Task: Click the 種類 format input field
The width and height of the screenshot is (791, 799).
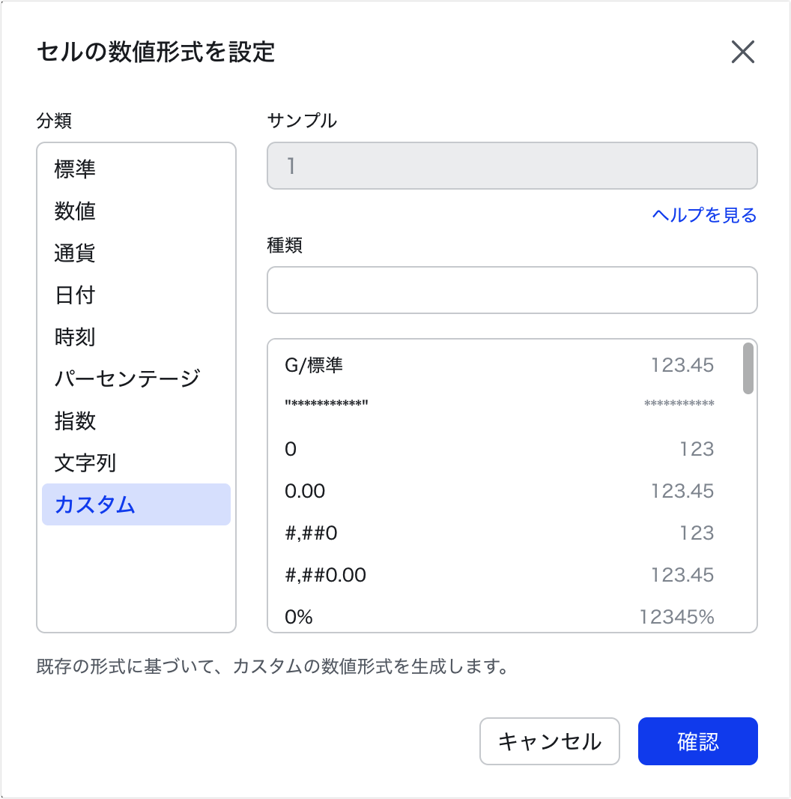Action: click(x=512, y=290)
